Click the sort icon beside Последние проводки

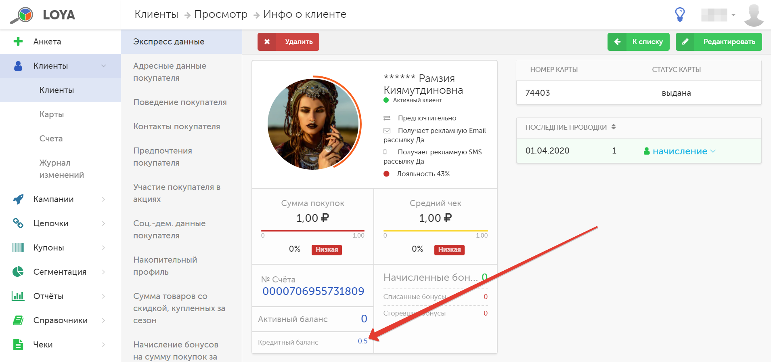point(613,127)
